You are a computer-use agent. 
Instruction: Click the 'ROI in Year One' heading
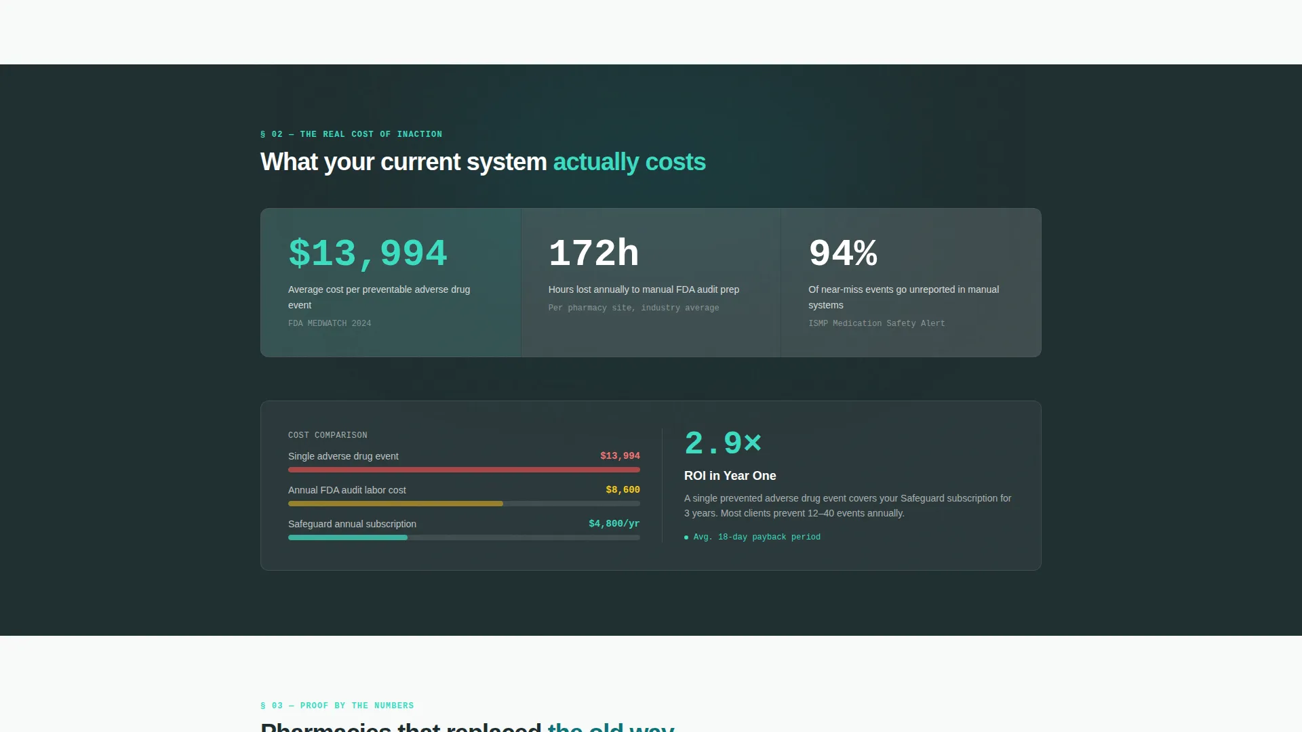(x=730, y=476)
